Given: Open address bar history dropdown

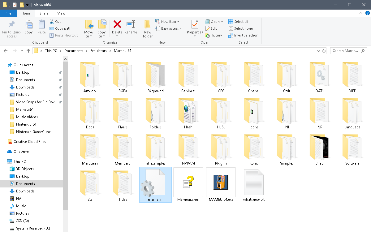Looking at the screenshot, I should pyautogui.click(x=318, y=51).
